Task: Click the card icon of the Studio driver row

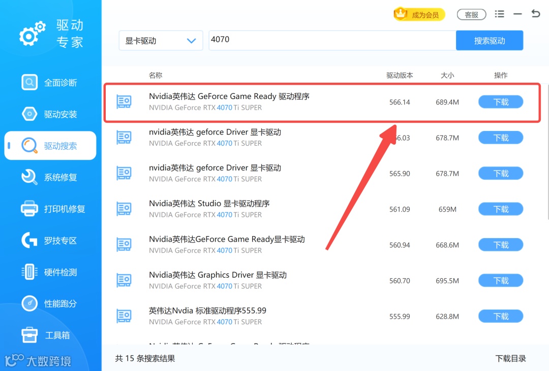Action: click(124, 209)
